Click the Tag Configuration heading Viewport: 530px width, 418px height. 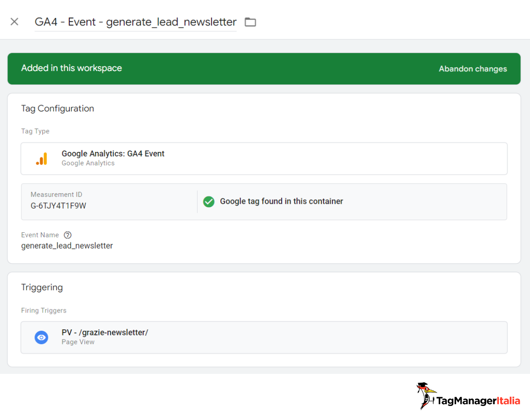58,108
